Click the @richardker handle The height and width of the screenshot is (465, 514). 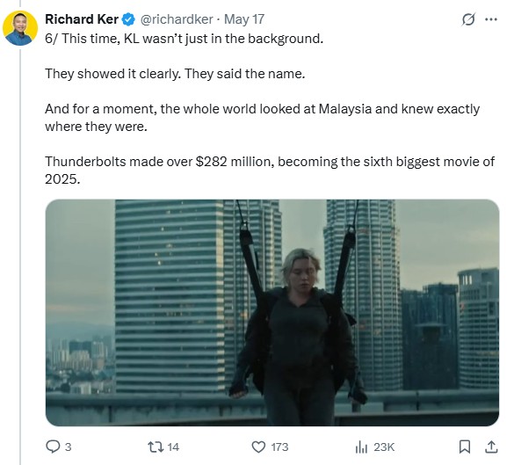click(177, 19)
